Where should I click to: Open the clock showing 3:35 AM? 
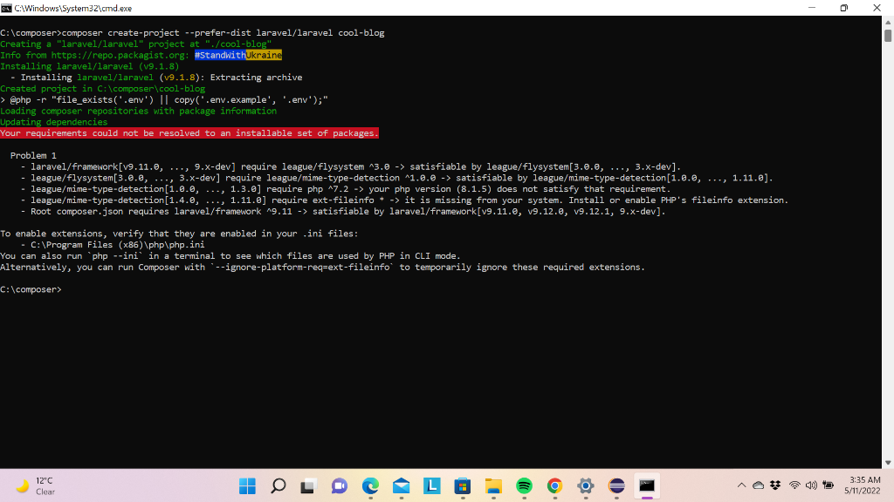coord(862,485)
